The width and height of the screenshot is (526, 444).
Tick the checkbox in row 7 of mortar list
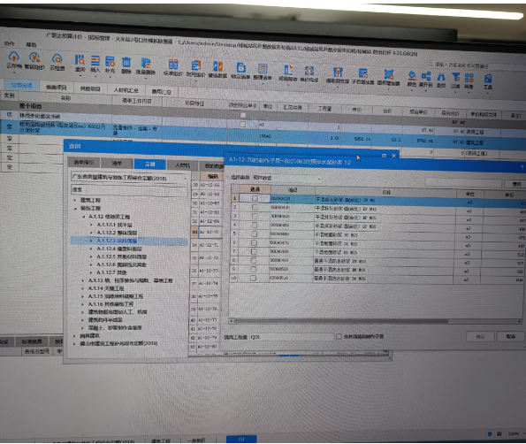coord(254,251)
